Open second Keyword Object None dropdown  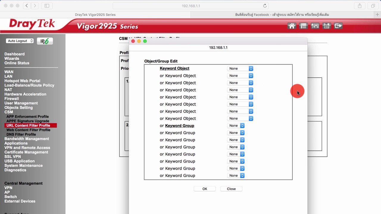[x=241, y=75]
